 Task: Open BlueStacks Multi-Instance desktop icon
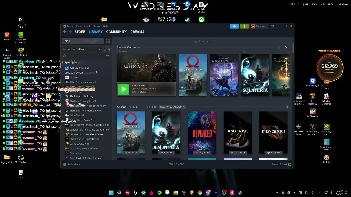click(21, 38)
